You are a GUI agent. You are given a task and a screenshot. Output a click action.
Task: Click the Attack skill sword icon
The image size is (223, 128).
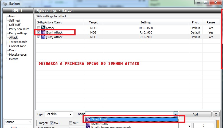tap(43, 28)
